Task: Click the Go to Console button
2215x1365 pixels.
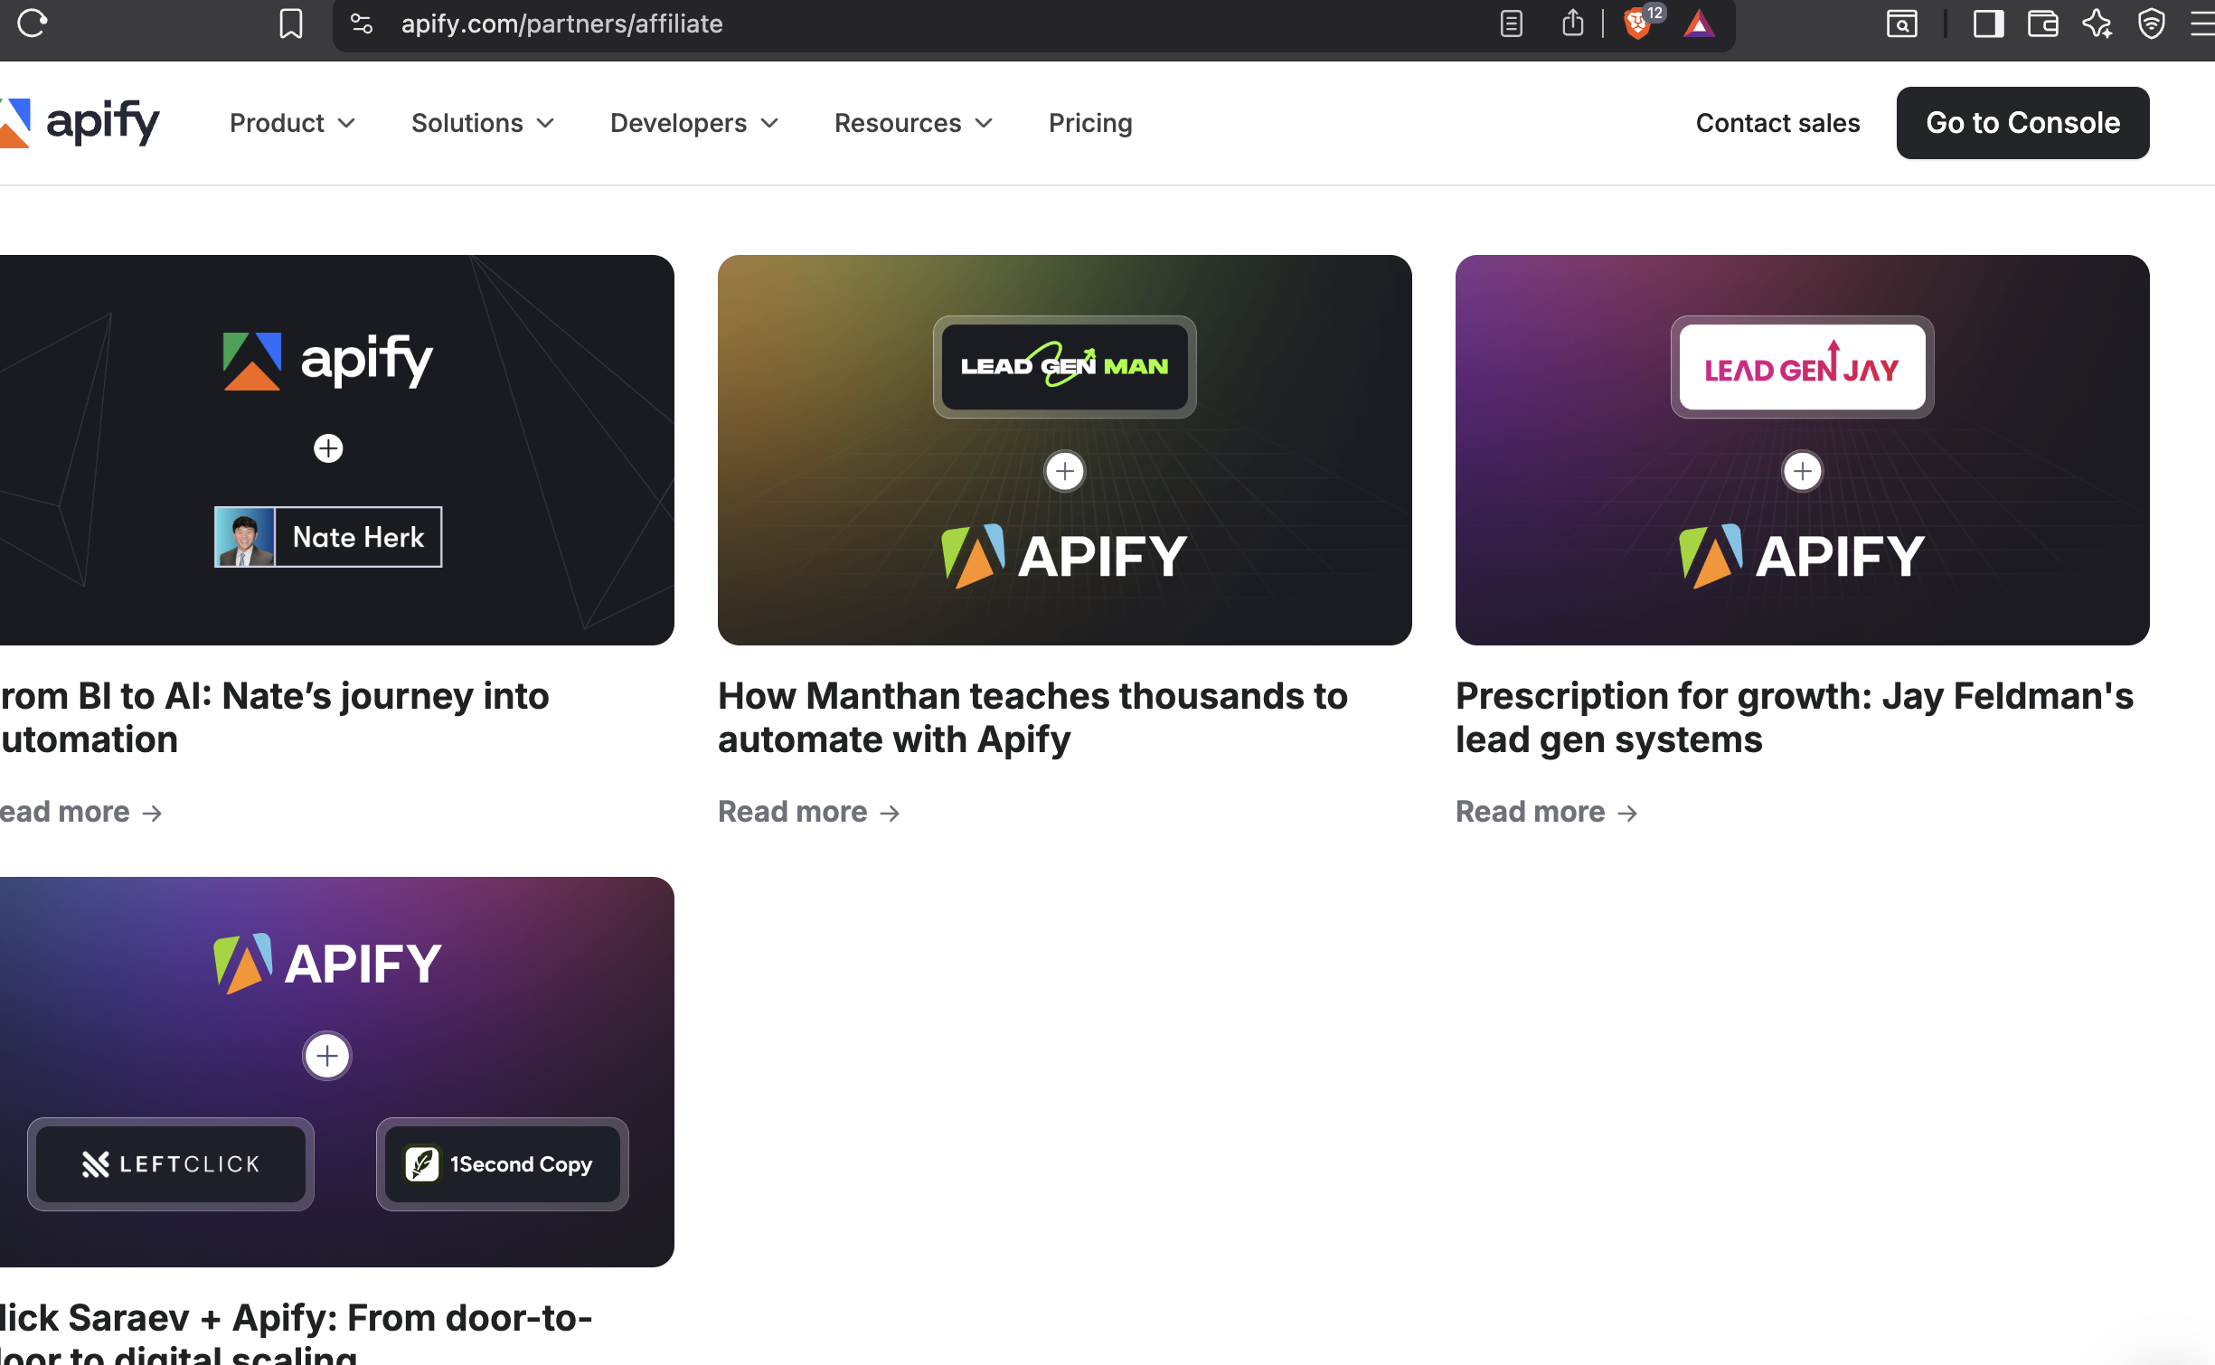Action: tap(2022, 123)
